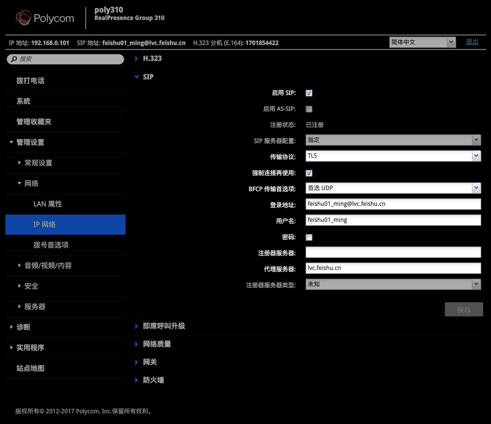This screenshot has width=491, height=424.
Task: Expand the 网络质量 section
Action: tap(137, 344)
